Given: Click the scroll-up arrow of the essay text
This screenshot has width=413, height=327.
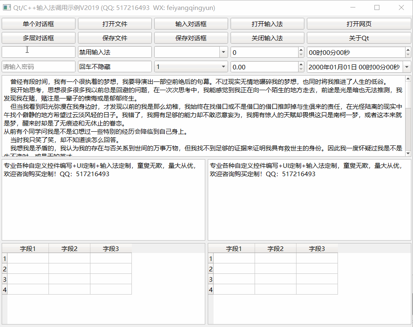Looking at the screenshot, I should point(408,79).
